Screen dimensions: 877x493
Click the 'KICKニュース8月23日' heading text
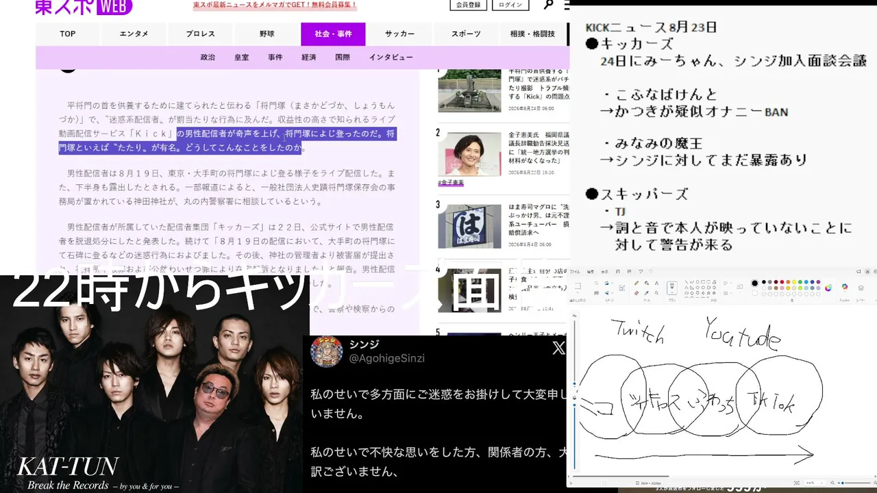(652, 28)
